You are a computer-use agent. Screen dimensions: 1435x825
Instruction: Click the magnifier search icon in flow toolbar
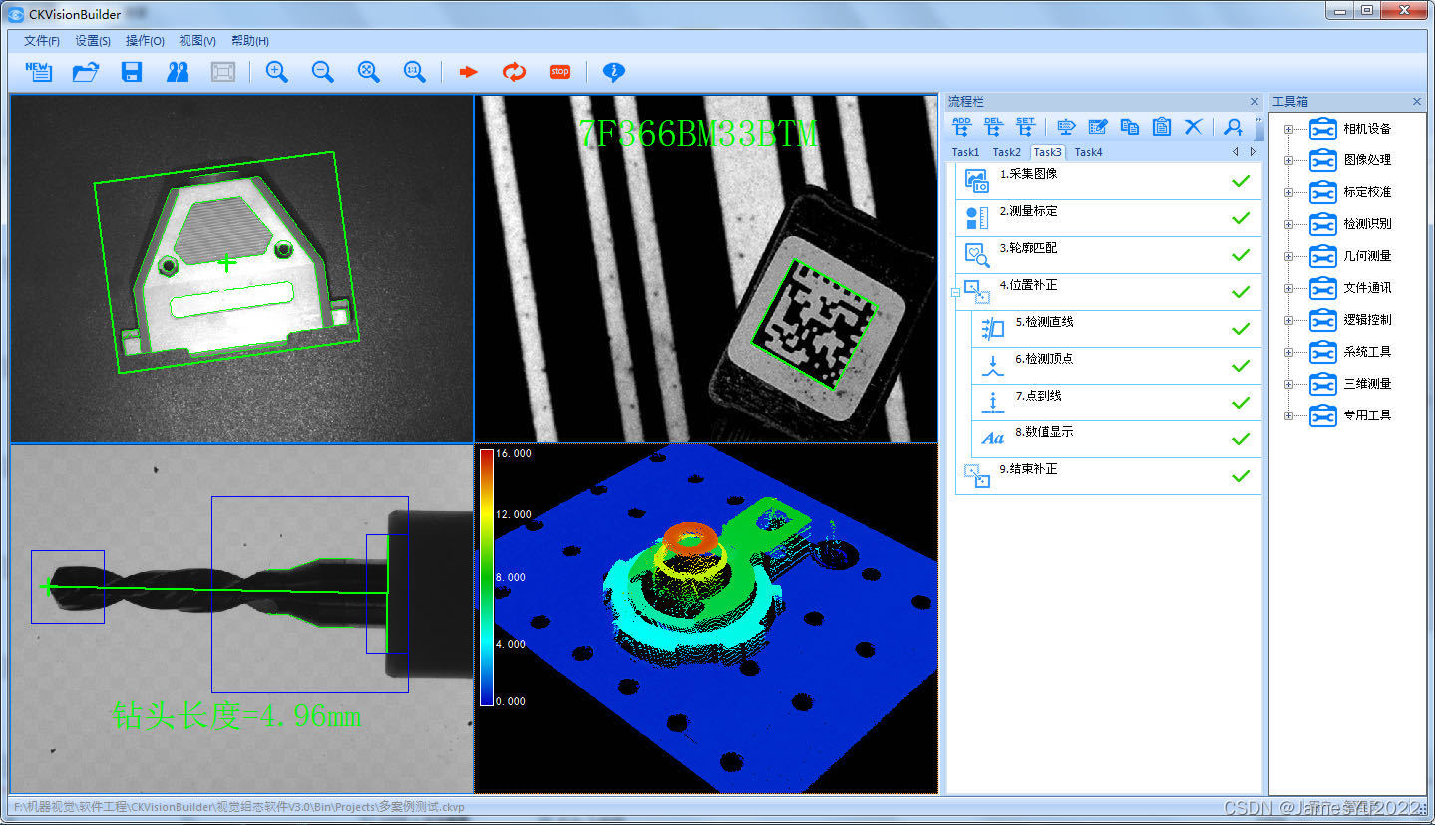click(x=1234, y=127)
